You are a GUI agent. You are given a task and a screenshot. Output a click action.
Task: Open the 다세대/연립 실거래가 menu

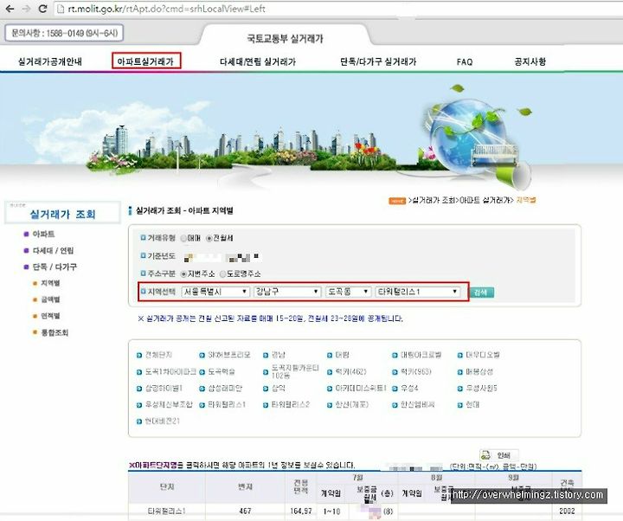click(258, 61)
